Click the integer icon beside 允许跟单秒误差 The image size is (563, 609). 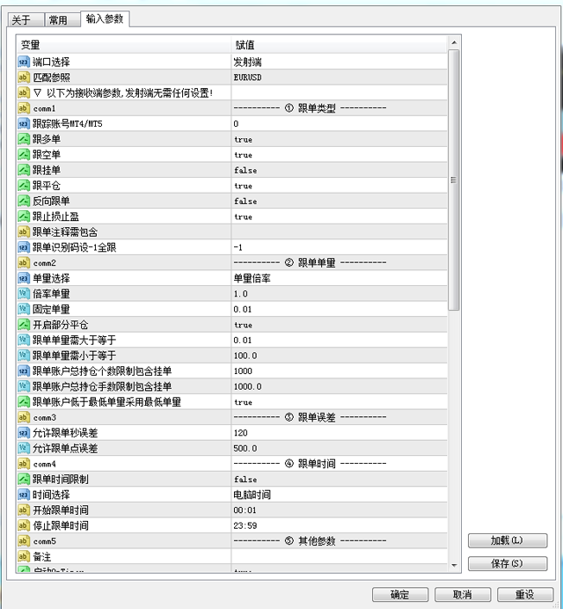[x=24, y=433]
